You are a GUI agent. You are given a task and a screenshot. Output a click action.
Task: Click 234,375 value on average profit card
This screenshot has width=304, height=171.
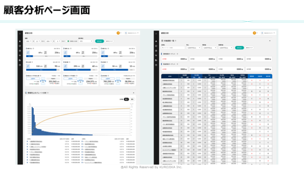90,82
